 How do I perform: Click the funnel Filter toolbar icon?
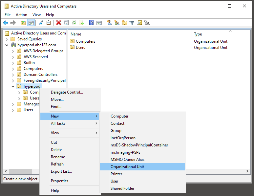tap(132, 23)
